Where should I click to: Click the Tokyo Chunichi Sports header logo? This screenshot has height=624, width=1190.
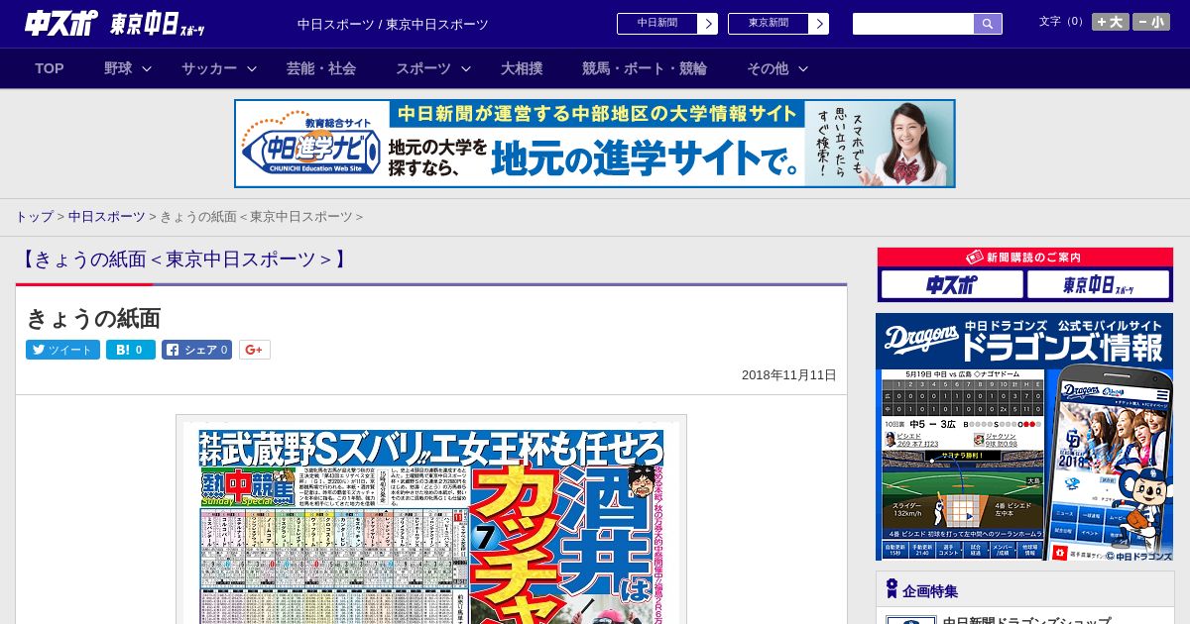click(158, 24)
